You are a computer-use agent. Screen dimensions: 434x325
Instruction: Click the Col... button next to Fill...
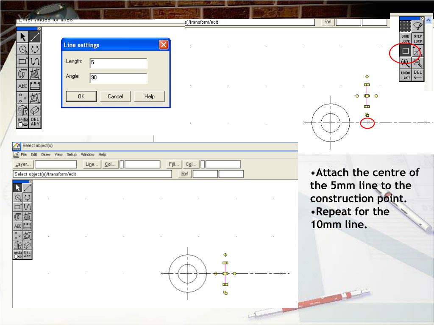point(191,164)
